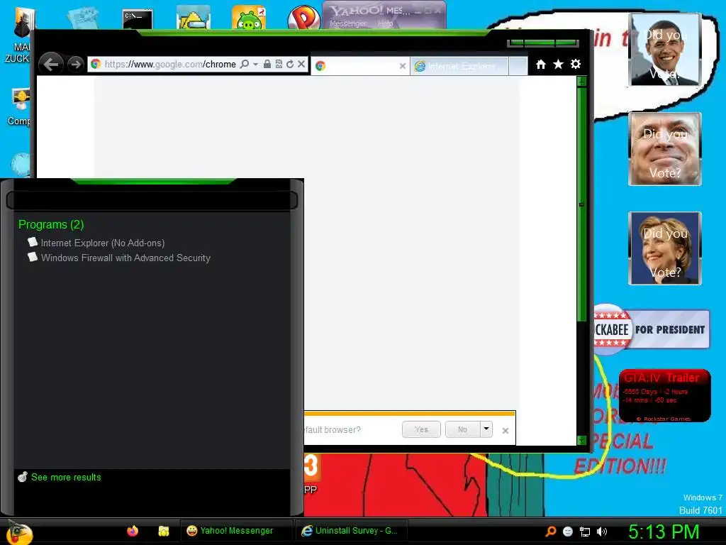Dismiss the default browser notification bar
Viewport: 726px width, 545px height.
(505, 431)
